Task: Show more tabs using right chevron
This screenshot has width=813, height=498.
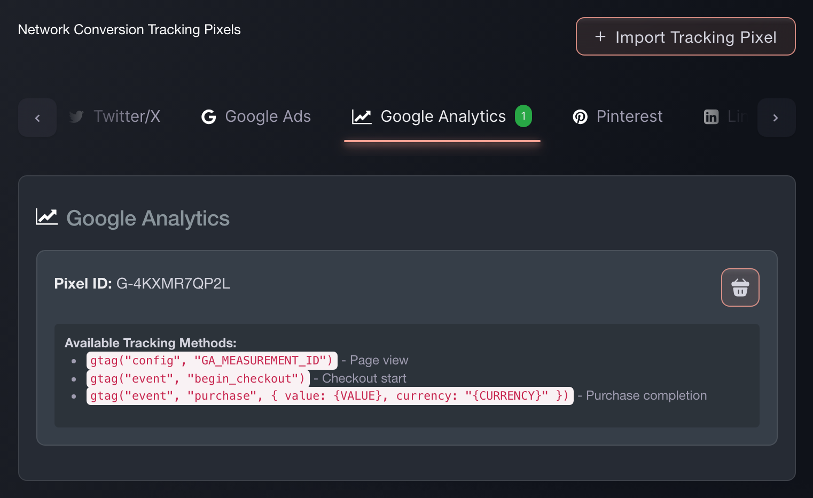Action: click(x=776, y=118)
